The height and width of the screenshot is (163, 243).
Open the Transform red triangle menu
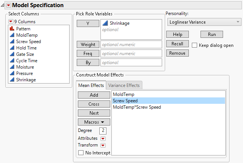point(103,145)
